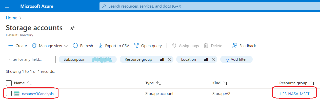
Task: Remove the Resource group filter with its X
Action: coord(170,59)
